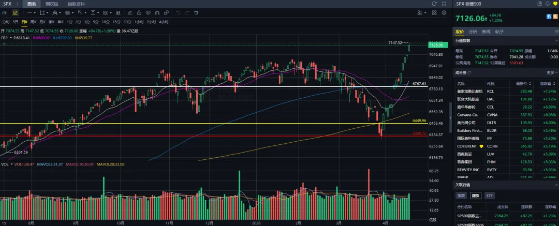The height and width of the screenshot is (226, 559).
Task: Toggle the lock drawings icon
Action: [x=139, y=12]
